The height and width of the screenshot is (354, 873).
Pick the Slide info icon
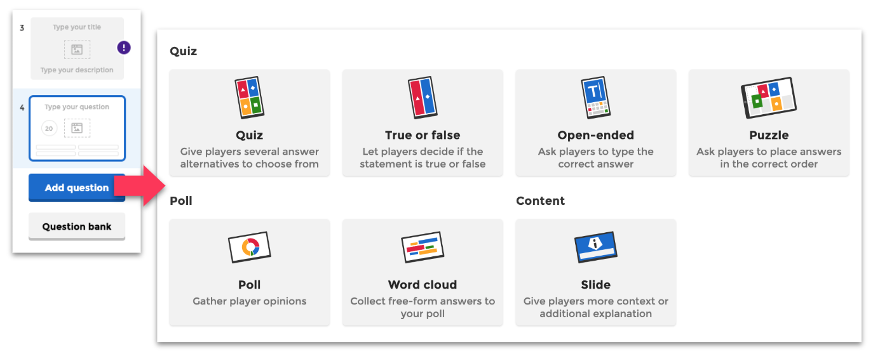595,247
